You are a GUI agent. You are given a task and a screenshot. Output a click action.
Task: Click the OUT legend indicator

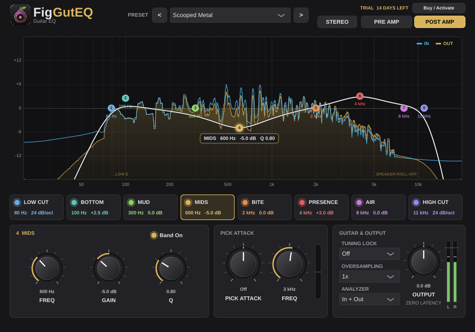tap(444, 44)
